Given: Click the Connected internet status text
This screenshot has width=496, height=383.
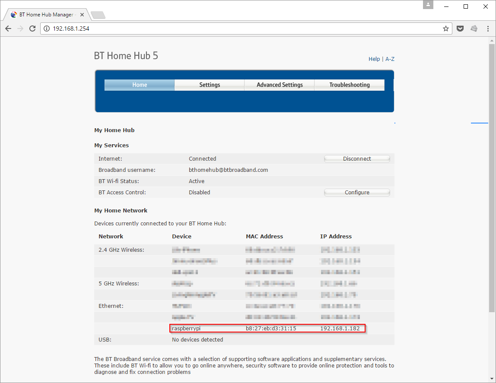Looking at the screenshot, I should [x=203, y=158].
